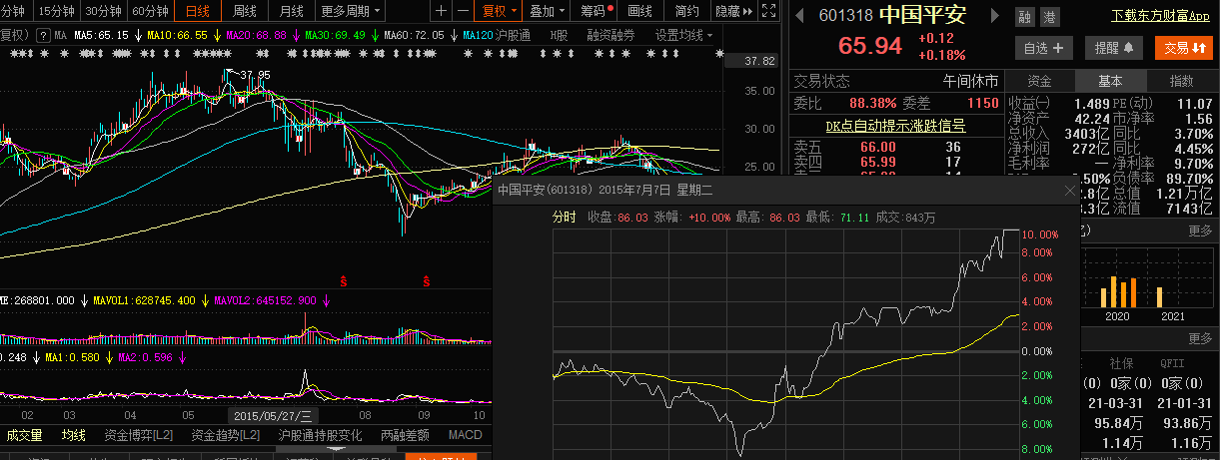Select 日线 daily chart tab
Image resolution: width=1220 pixels, height=460 pixels.
point(198,11)
